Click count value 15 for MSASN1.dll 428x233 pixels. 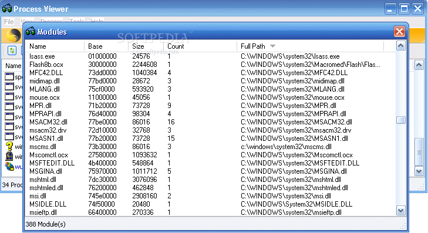[171, 139]
